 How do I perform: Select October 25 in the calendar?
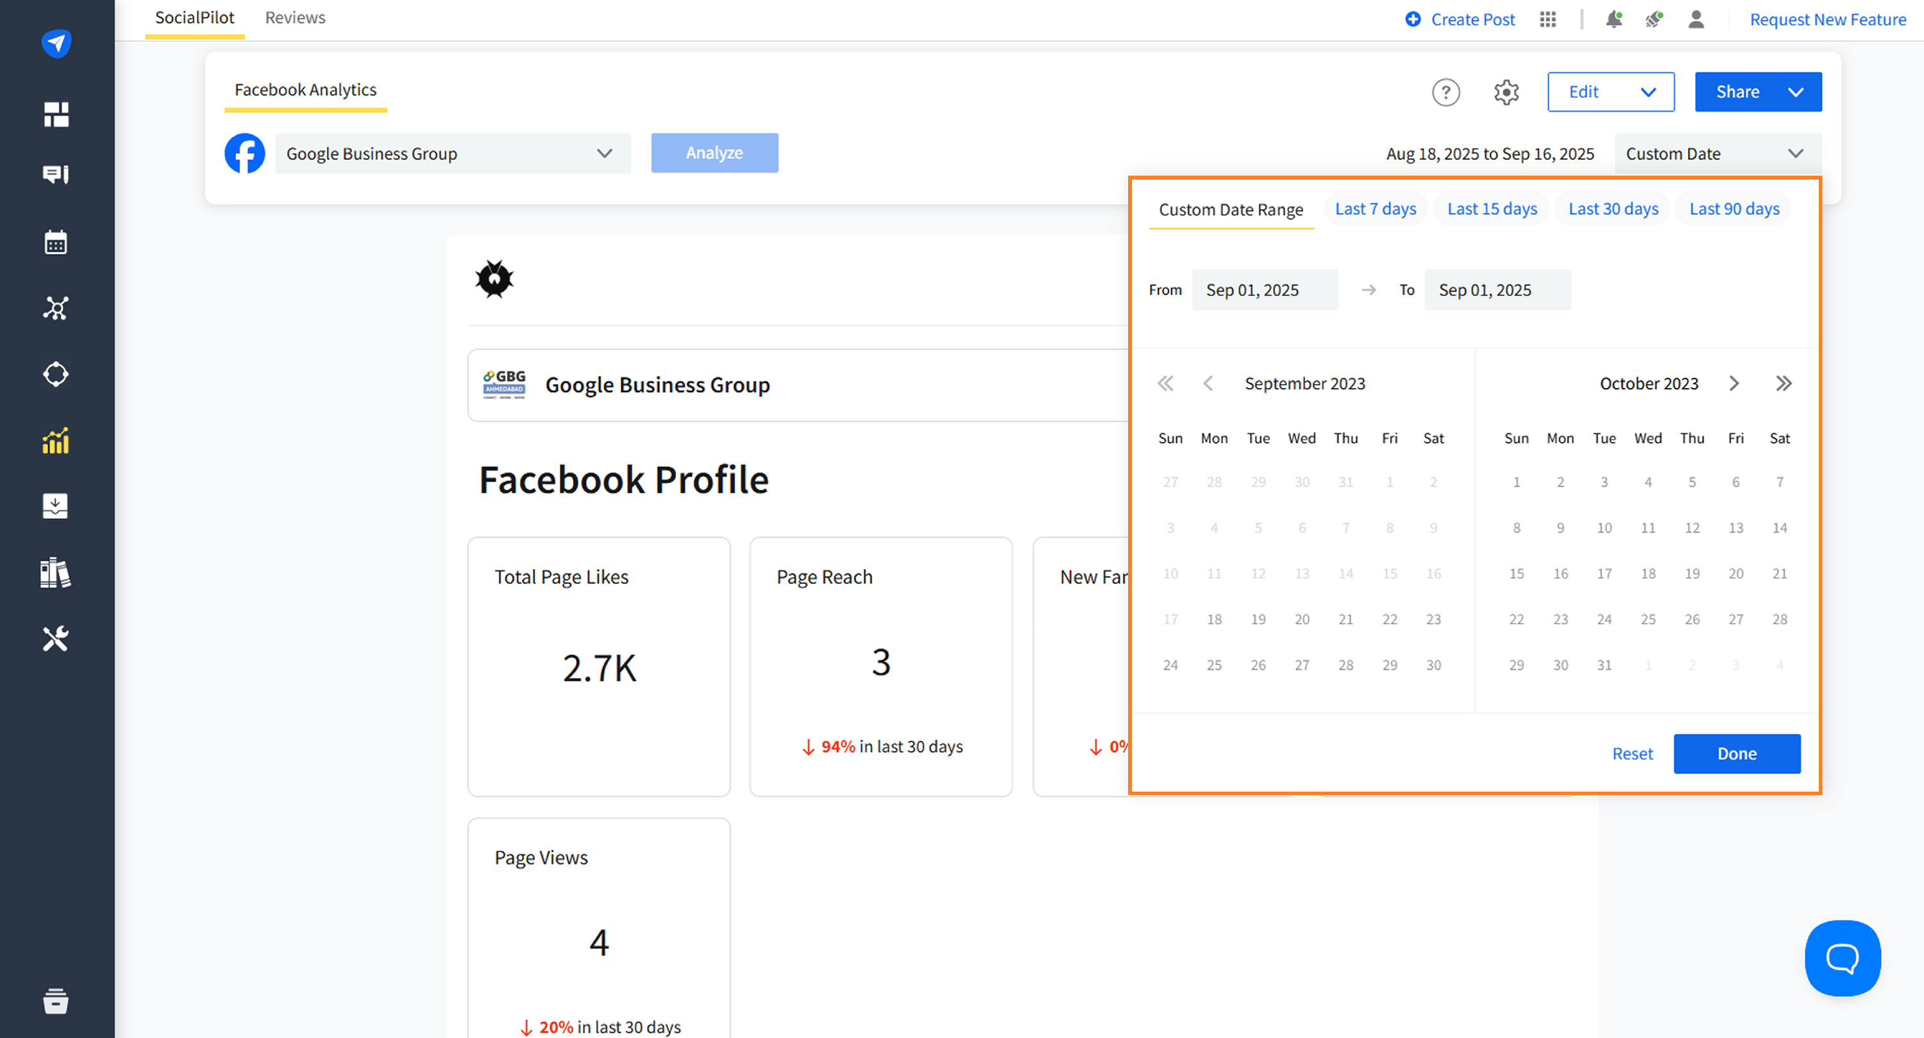1648,619
